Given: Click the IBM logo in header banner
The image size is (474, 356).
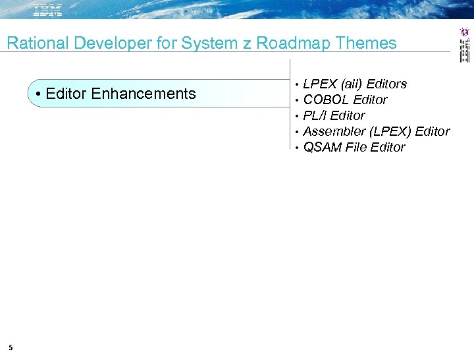Looking at the screenshot, I should [x=48, y=10].
